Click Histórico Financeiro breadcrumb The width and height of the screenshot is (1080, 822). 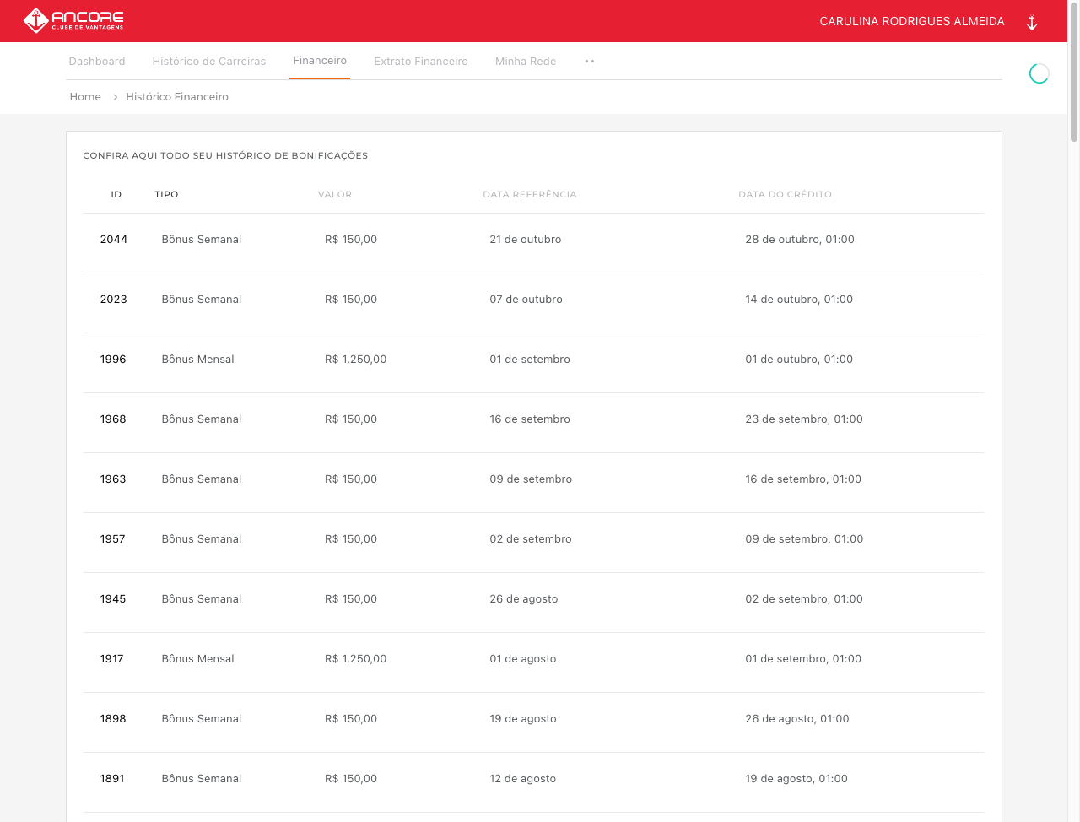(x=177, y=97)
